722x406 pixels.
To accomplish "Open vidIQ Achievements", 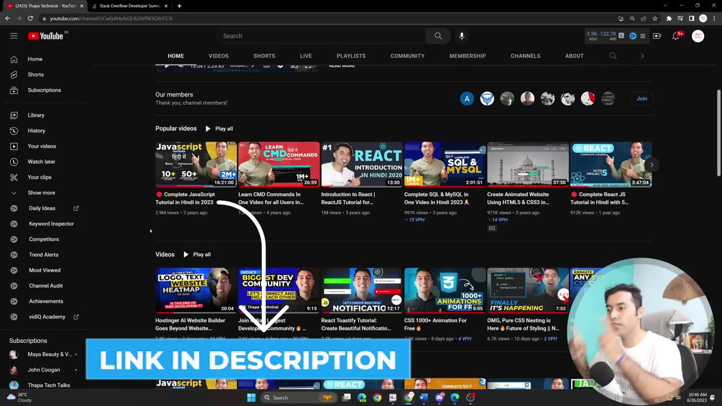I will pos(45,301).
